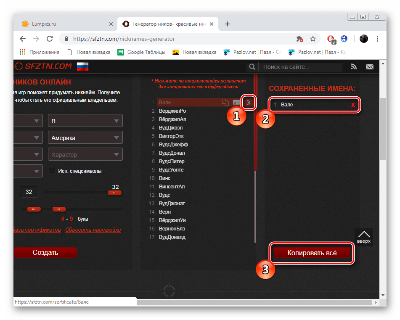Select the nickname Винс

[x=164, y=178]
